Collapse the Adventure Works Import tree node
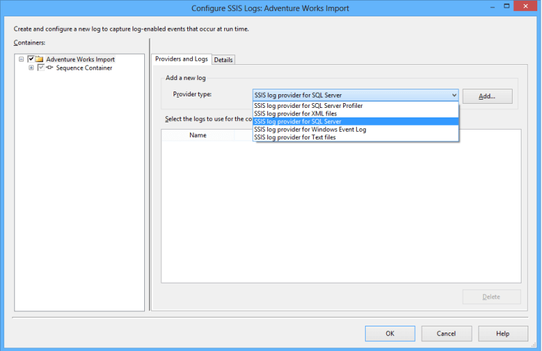 [x=21, y=59]
